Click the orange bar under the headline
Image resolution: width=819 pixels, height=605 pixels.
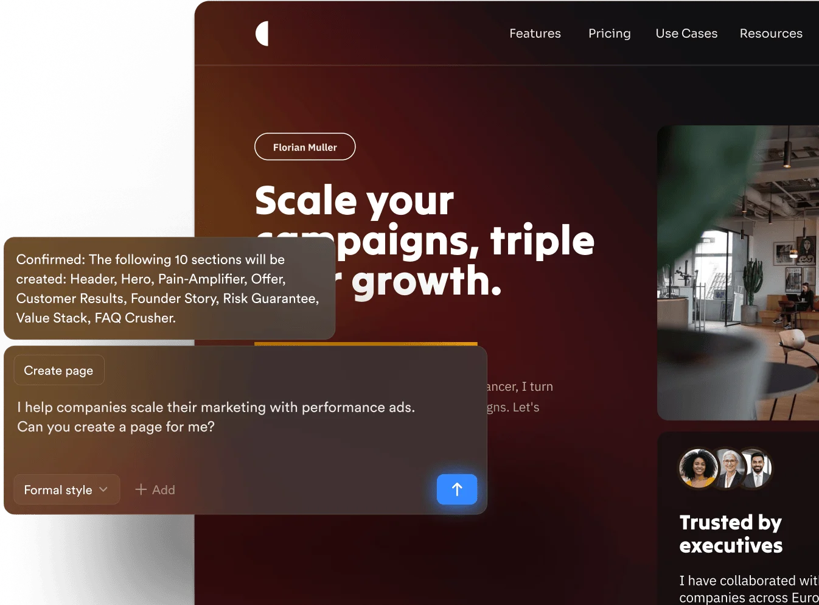(x=366, y=344)
